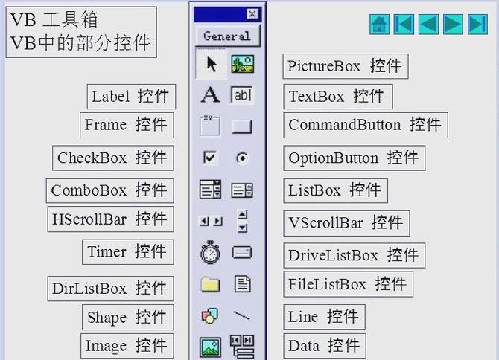Click the 'DriveListBox 控件' label

(x=355, y=256)
